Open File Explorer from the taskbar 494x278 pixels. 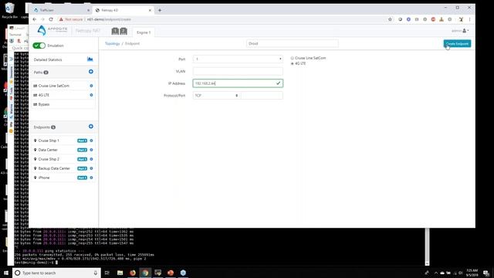120,273
